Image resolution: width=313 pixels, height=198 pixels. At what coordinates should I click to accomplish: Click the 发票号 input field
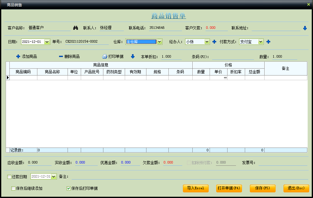point(283,163)
